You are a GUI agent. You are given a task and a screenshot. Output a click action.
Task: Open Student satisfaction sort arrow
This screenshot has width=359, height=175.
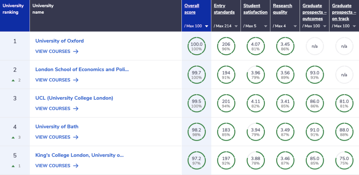(x=266, y=26)
